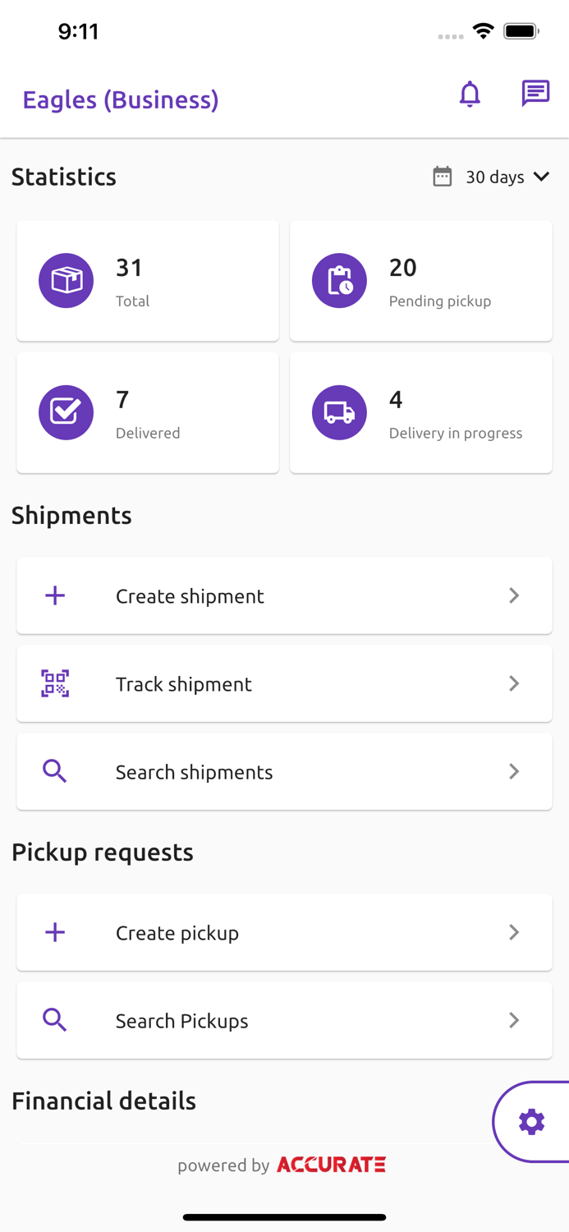Image resolution: width=569 pixels, height=1232 pixels.
Task: Open the messages chat icon
Action: [x=535, y=94]
